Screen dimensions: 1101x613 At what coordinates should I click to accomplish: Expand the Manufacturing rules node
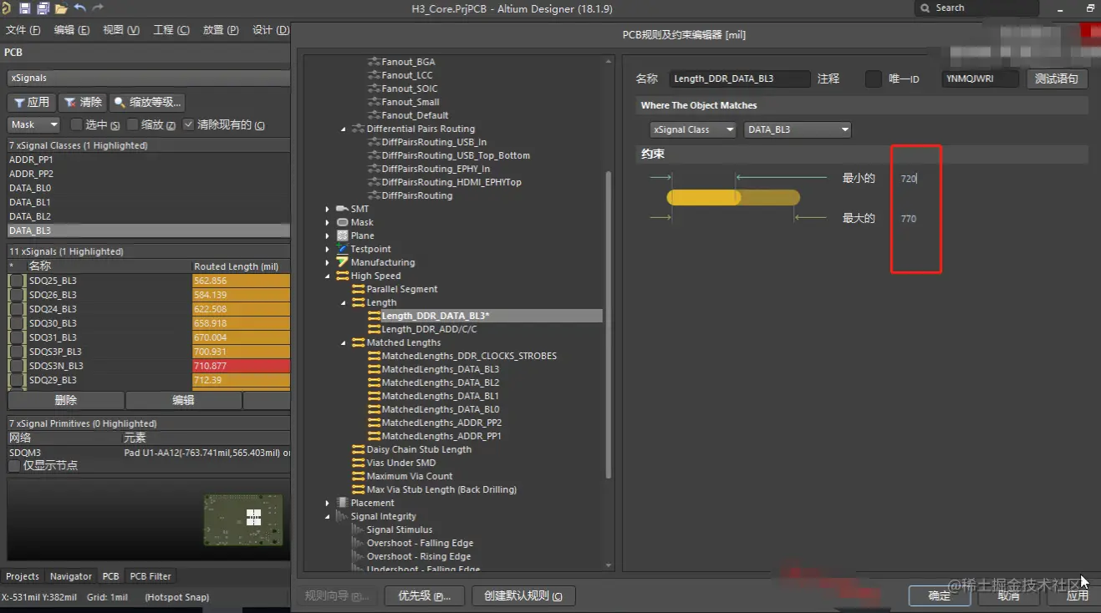(328, 262)
